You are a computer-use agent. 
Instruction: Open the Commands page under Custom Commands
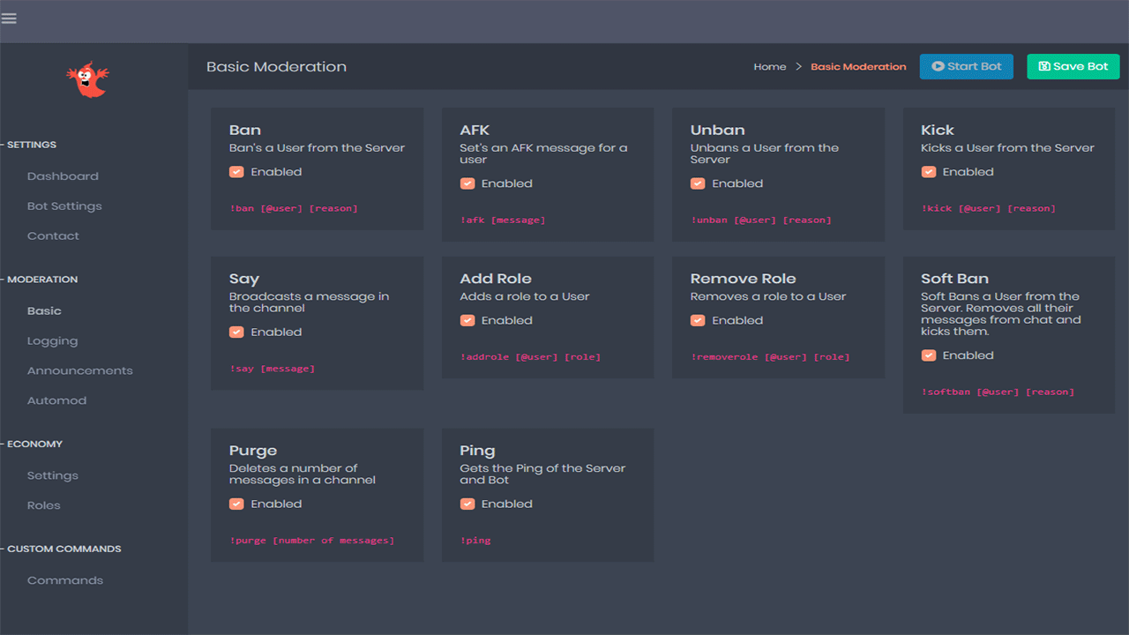(64, 579)
